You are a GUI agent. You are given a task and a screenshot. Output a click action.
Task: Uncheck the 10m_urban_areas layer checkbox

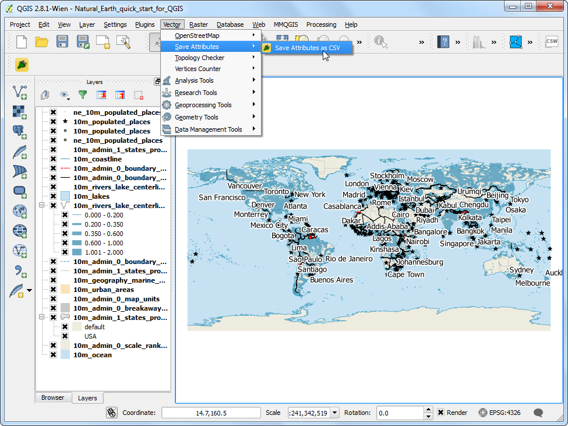click(x=53, y=290)
